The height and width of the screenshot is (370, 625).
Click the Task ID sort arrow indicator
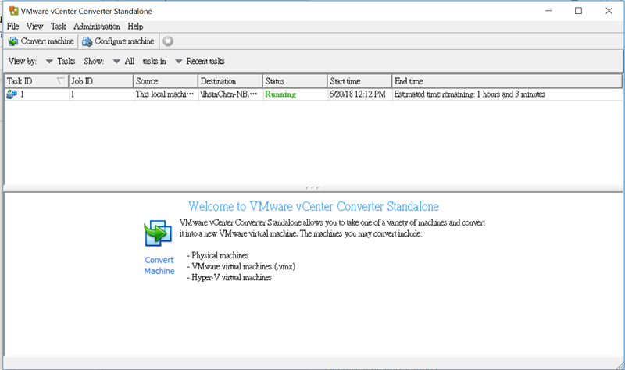point(60,81)
